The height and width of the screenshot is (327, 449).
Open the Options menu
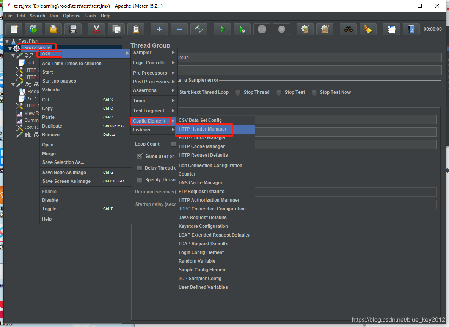[71, 16]
